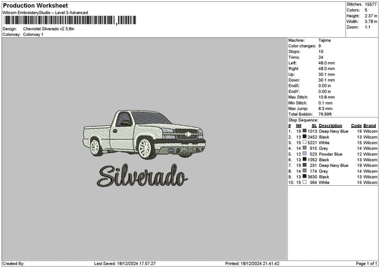380x268 pixels.
Task: Click the Code column header
Action: pos(356,125)
